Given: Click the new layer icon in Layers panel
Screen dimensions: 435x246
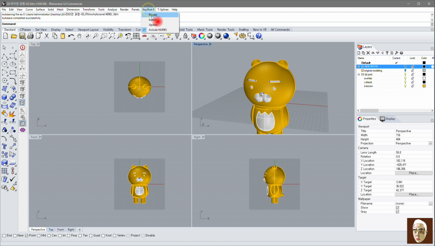Looking at the screenshot, I should point(359,53).
